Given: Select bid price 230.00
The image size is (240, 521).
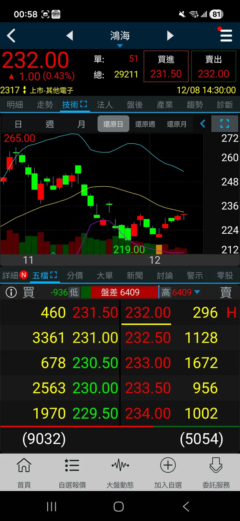Looking at the screenshot, I should click(95, 388).
